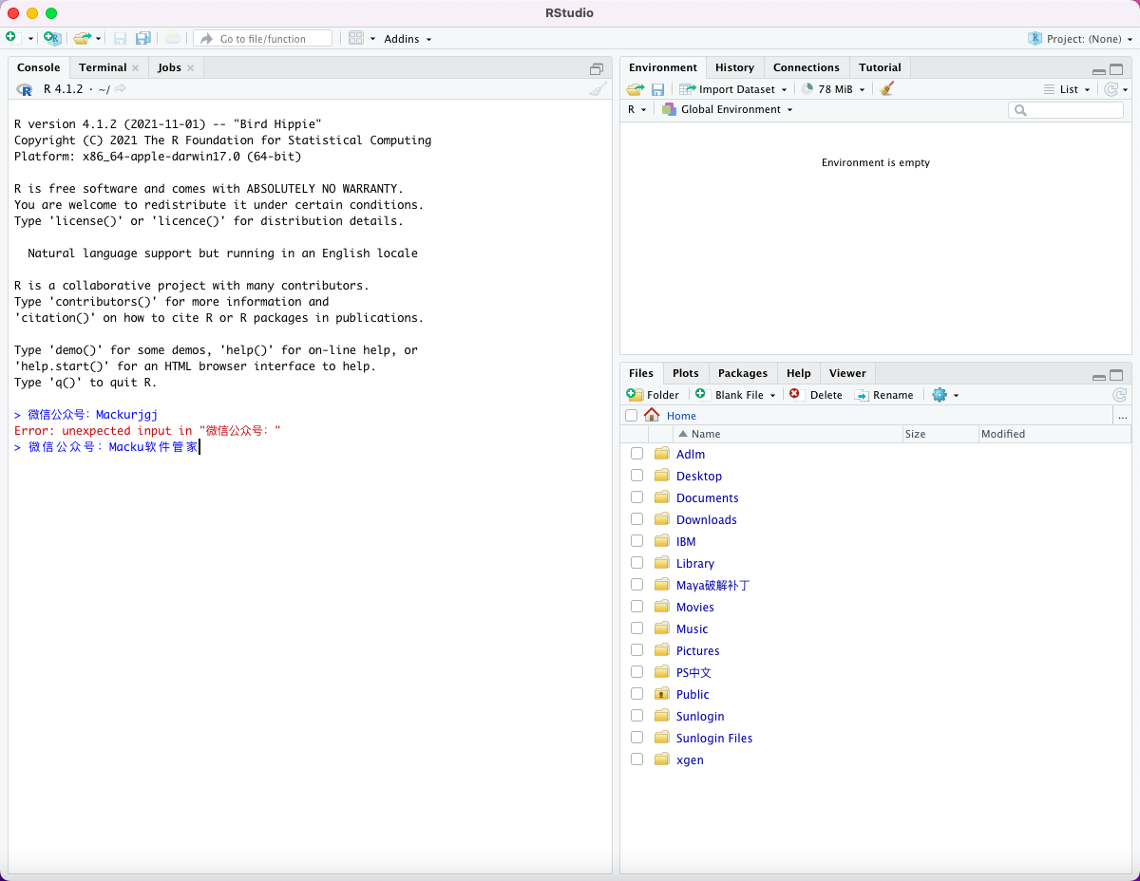Open the More gear icon menu
The image size is (1140, 881).
click(945, 395)
